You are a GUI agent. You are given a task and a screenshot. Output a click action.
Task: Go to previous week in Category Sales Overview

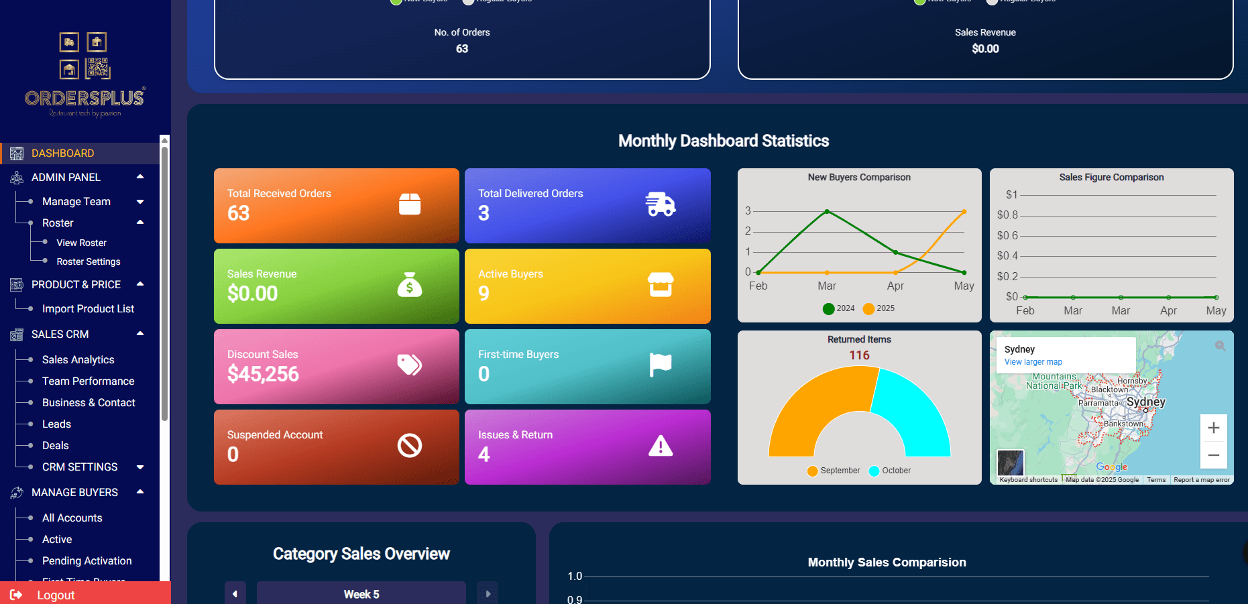235,593
